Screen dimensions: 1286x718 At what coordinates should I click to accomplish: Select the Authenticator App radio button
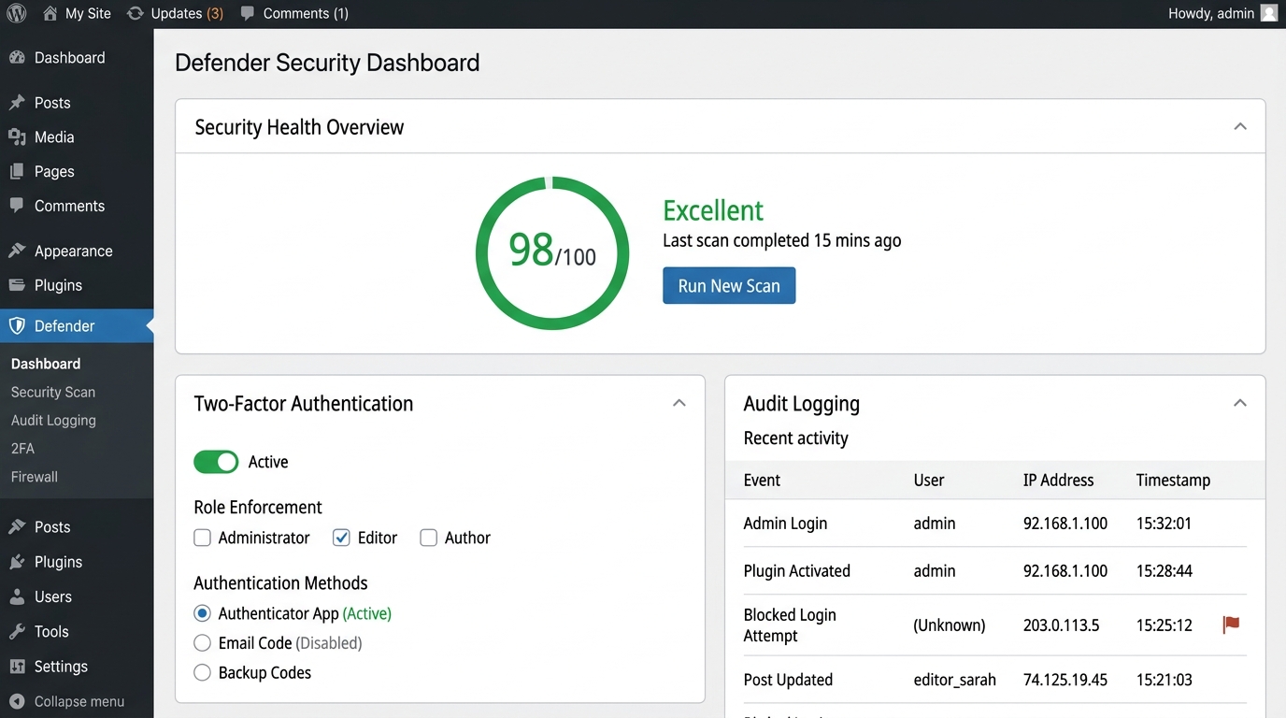tap(202, 613)
